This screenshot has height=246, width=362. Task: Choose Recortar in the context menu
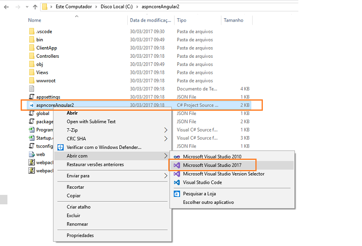[113, 187]
